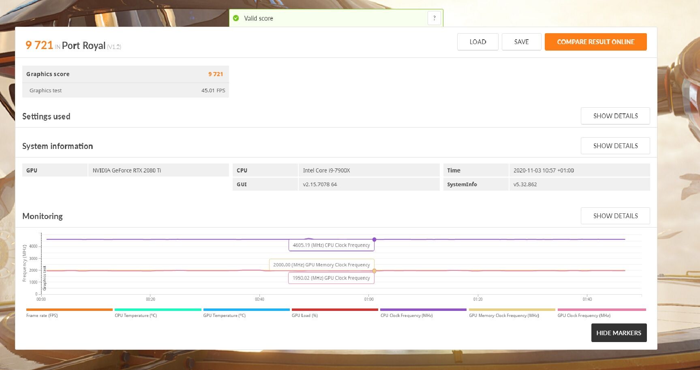
Task: Click the Time label cell
Action: [476, 170]
